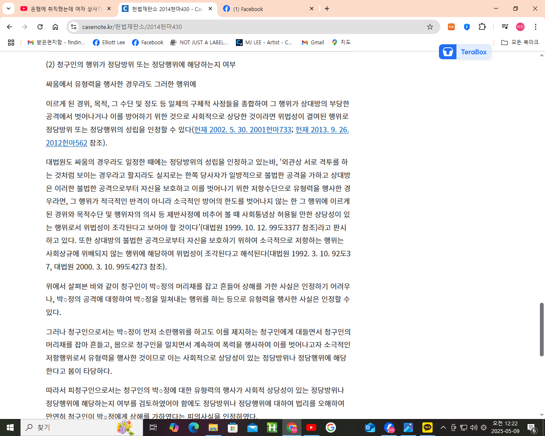The height and width of the screenshot is (436, 545).
Task: Close the Facebook tab
Action: click(312, 9)
